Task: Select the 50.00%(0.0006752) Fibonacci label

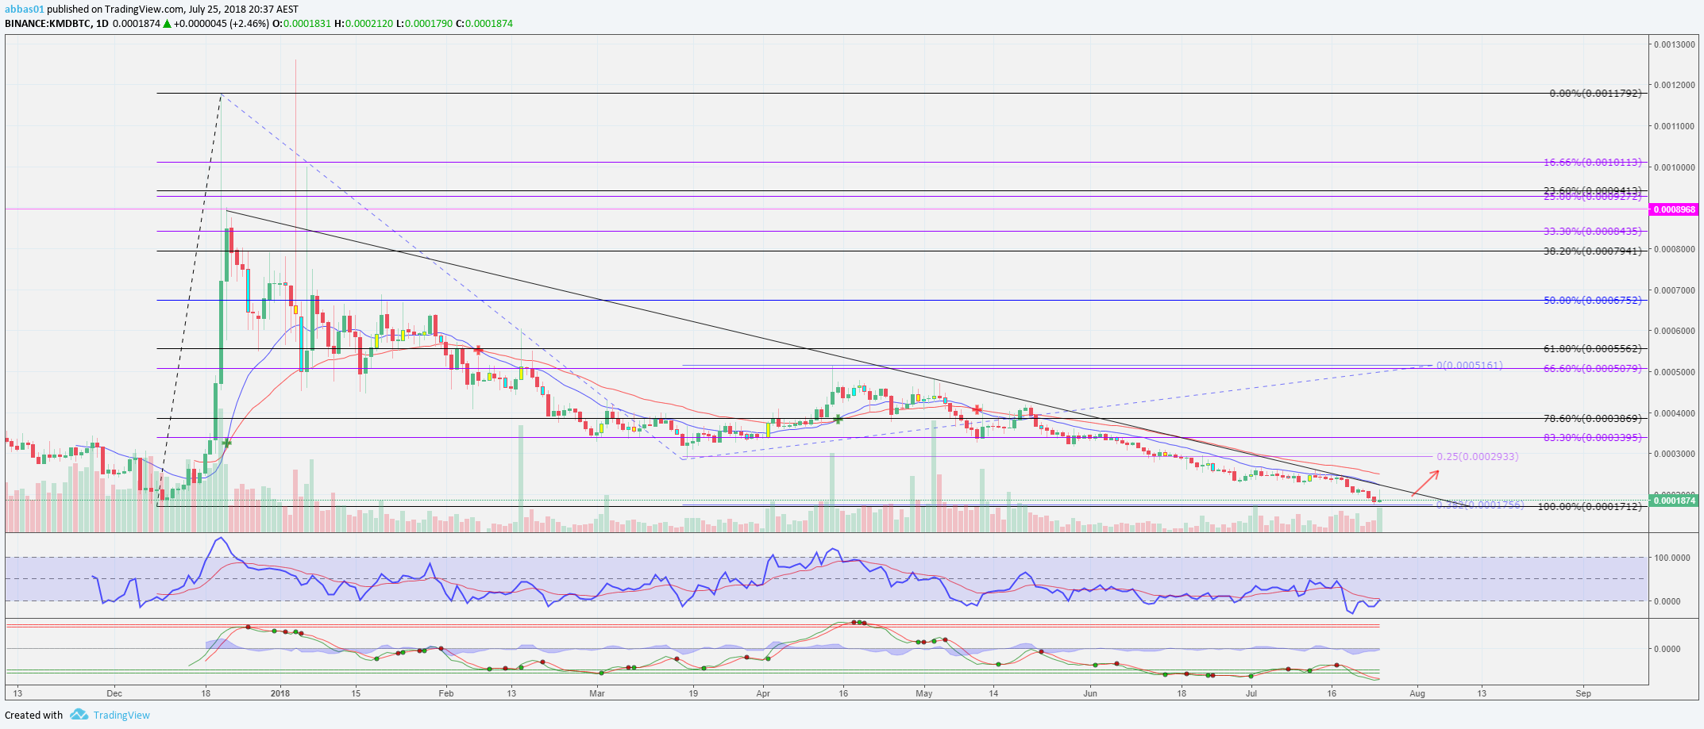Action: tap(1592, 301)
